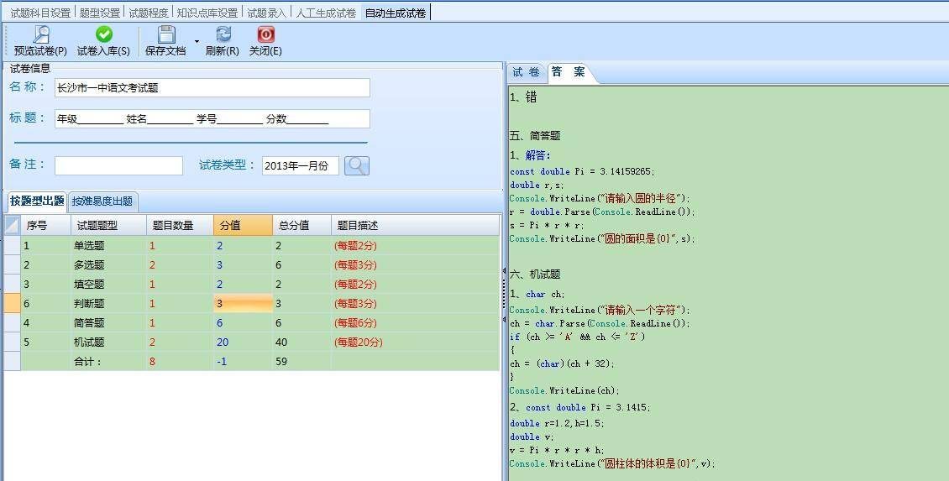
Task: Click the green check 试卷入库 icon
Action: coord(103,34)
